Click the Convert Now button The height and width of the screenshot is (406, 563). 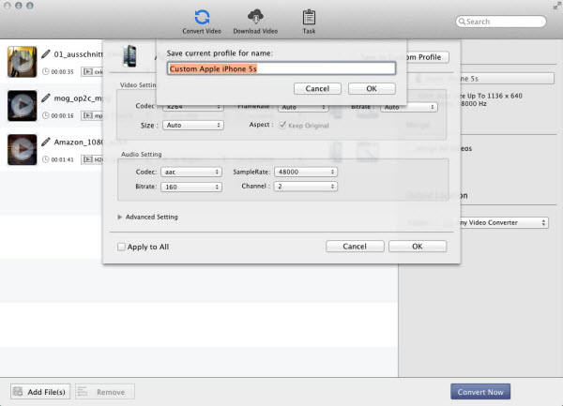tap(480, 392)
